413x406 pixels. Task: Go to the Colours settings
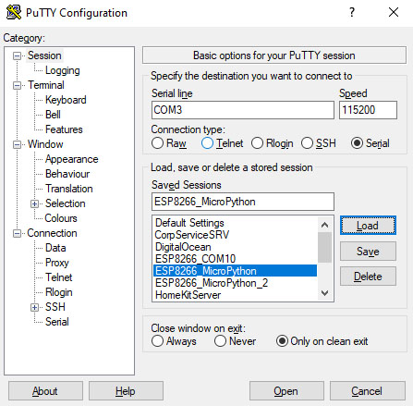[x=61, y=218]
